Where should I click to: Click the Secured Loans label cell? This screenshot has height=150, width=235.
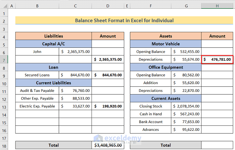pyautogui.click(x=37, y=75)
